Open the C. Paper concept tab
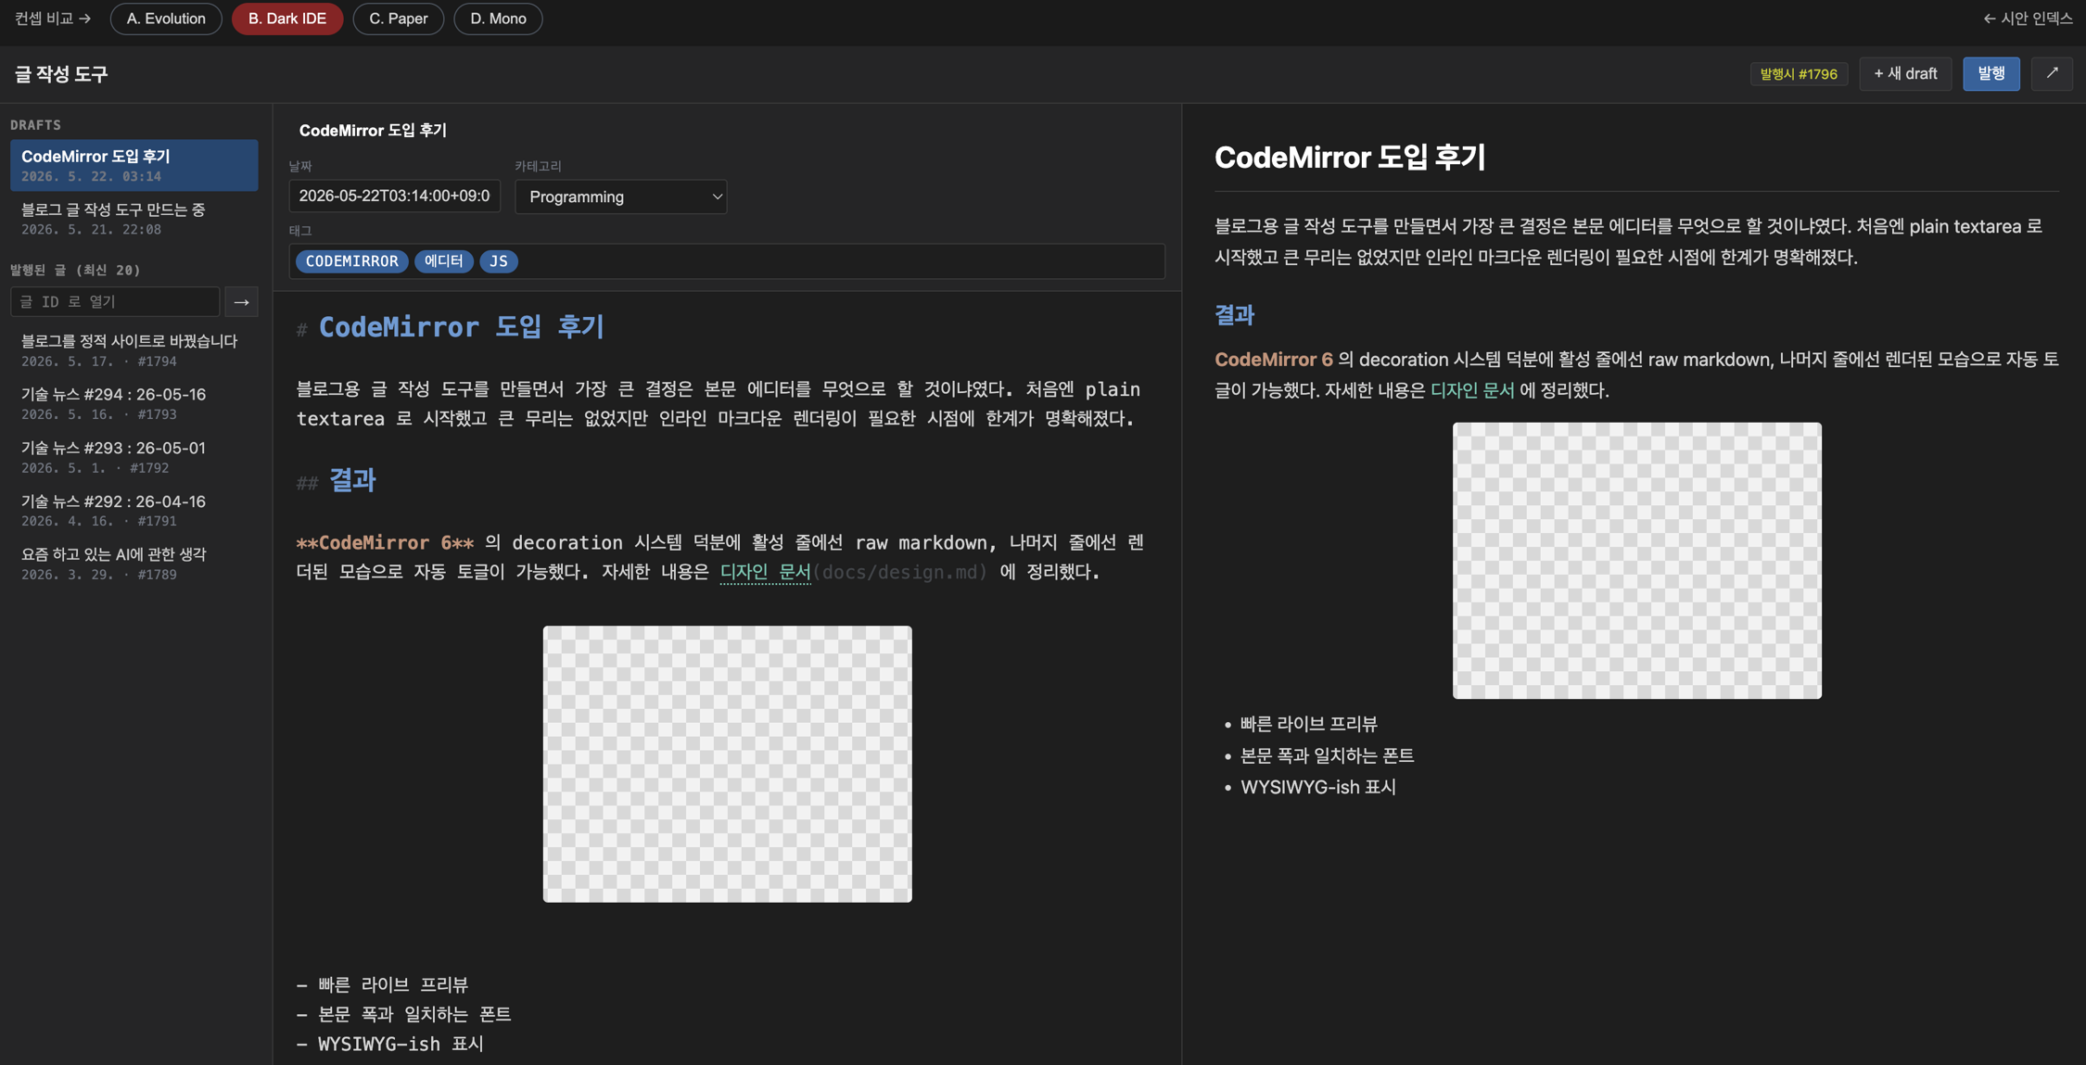Screen dimensions: 2086x1065 pos(399,19)
